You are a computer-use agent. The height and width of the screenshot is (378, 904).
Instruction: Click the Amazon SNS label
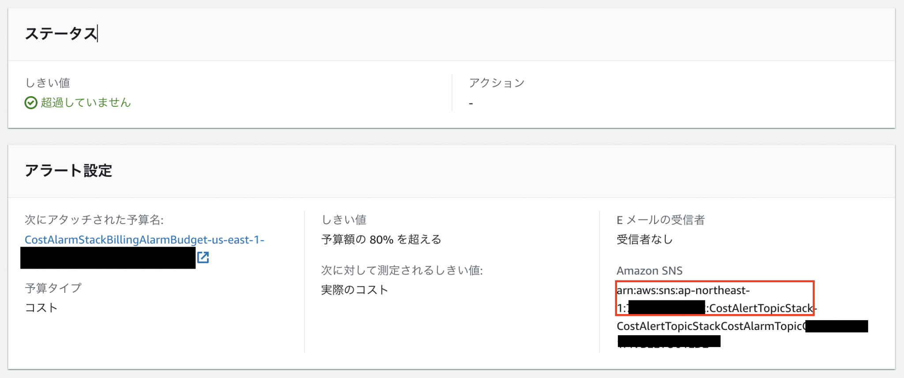click(649, 270)
